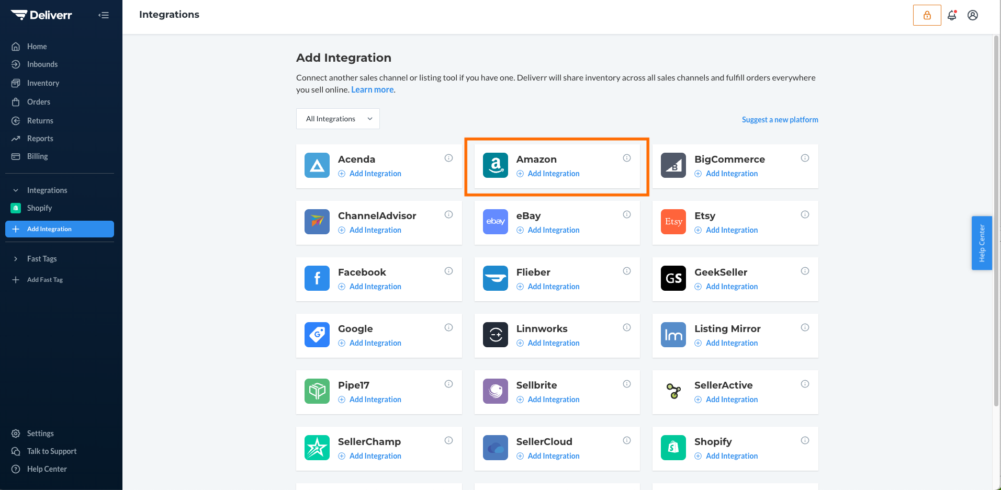
Task: Click the Deliverr logo
Action: tap(41, 15)
